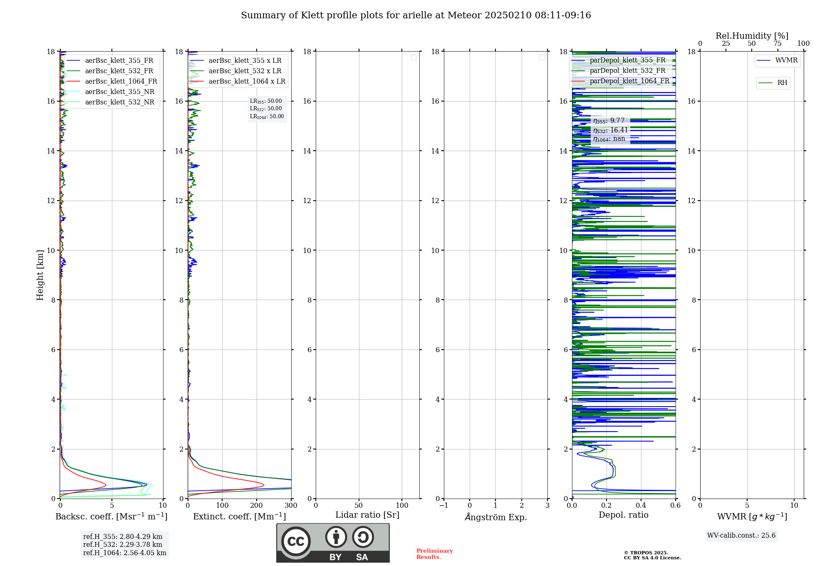The image size is (832, 566).
Task: Click the η1064: nan annotation
Action: [x=609, y=139]
